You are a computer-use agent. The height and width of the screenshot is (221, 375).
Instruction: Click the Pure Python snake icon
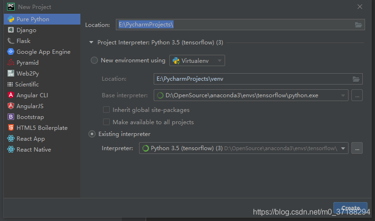11,19
